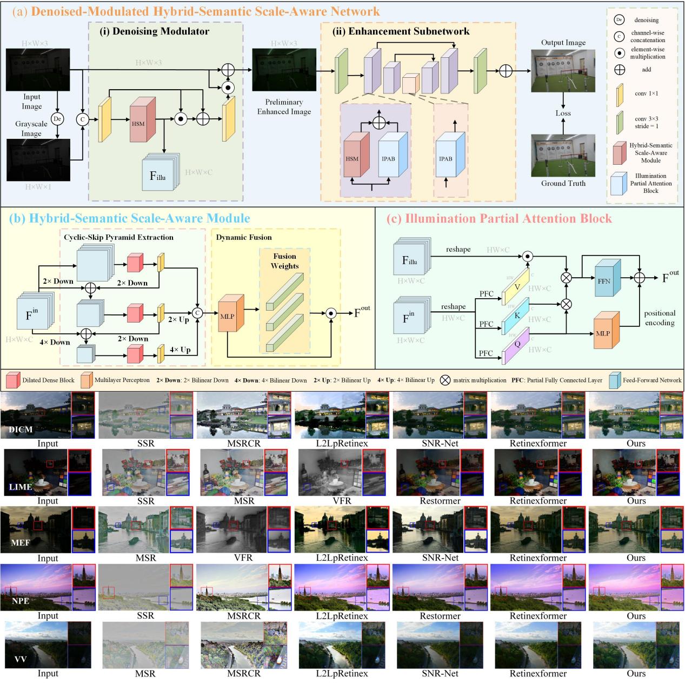This screenshot has height=684, width=685.
Task: Click the '(b) Hybrid-Semantic Scale-Aware Module' heading
Action: 130,218
